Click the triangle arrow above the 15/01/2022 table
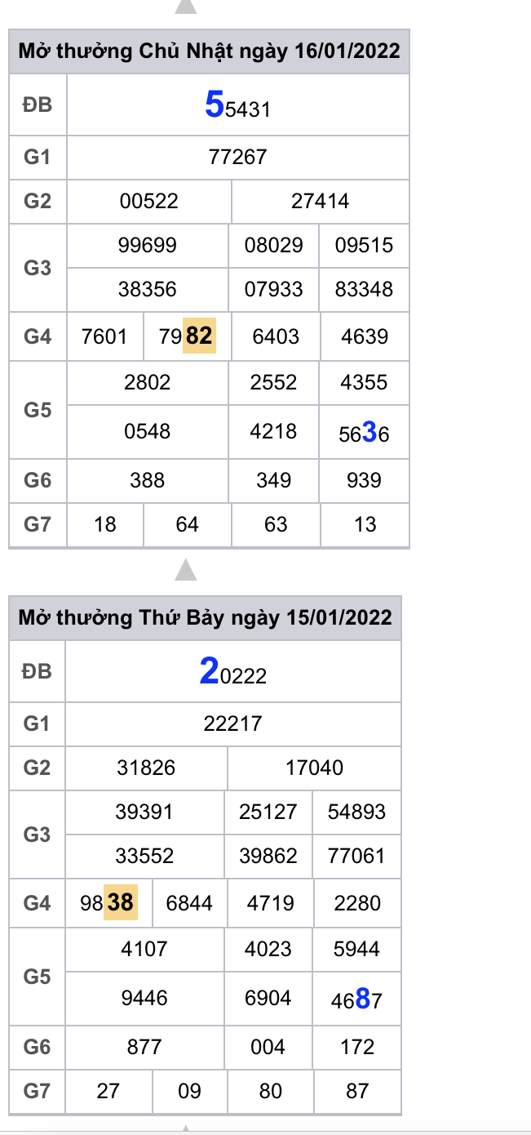Image resolution: width=531 pixels, height=1135 pixels. 186,569
